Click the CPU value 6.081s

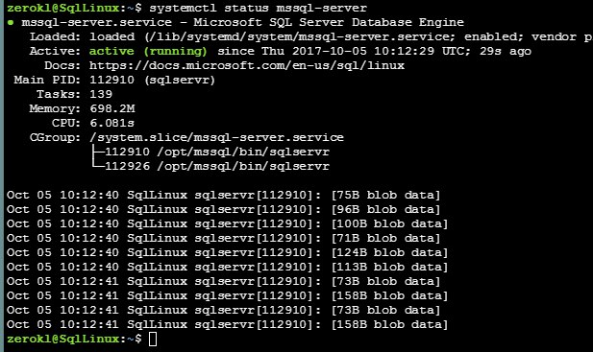(111, 123)
